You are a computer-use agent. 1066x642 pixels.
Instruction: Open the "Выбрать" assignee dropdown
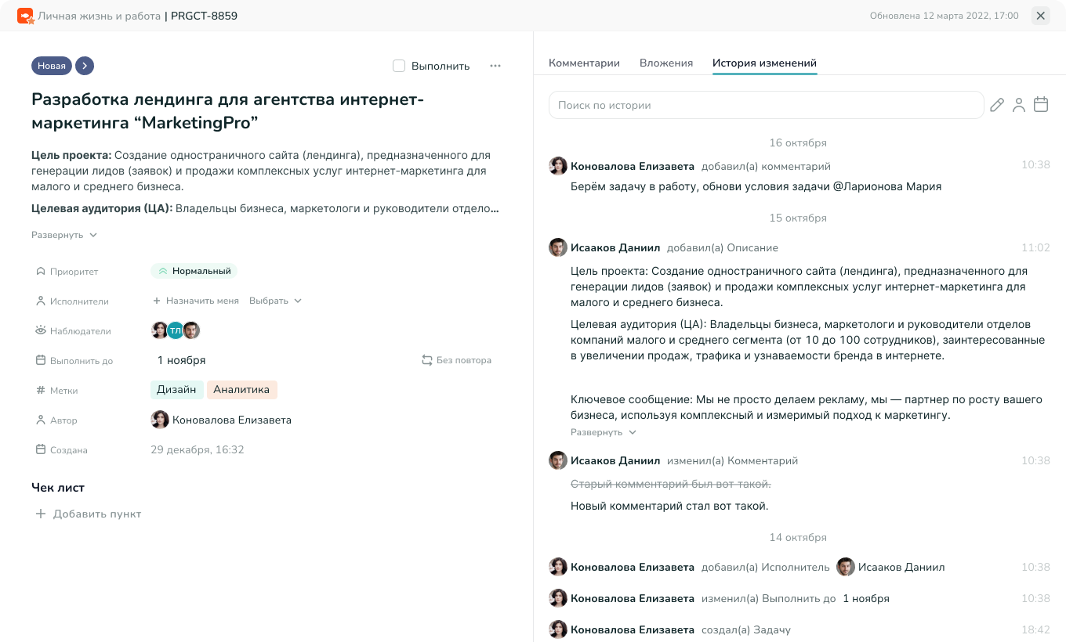275,301
